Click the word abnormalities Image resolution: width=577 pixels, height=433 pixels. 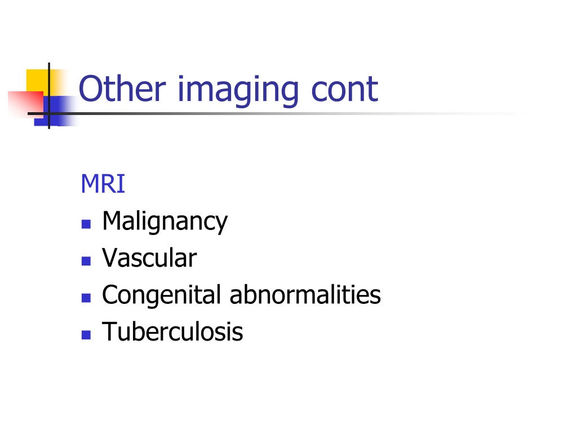305,294
